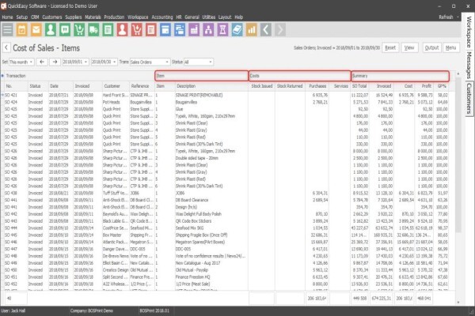Image resolution: width=475 pixels, height=316 pixels.
Task: Open the green delivery truck icon
Action: click(x=93, y=30)
